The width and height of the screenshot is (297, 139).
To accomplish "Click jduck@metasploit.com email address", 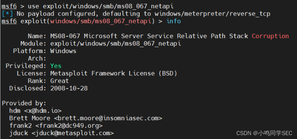I will tap(73, 133).
